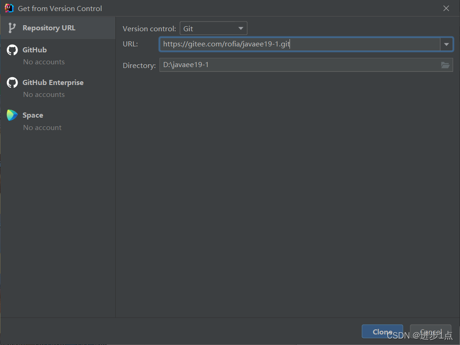Click the GitHub octocat icon

click(x=12, y=50)
